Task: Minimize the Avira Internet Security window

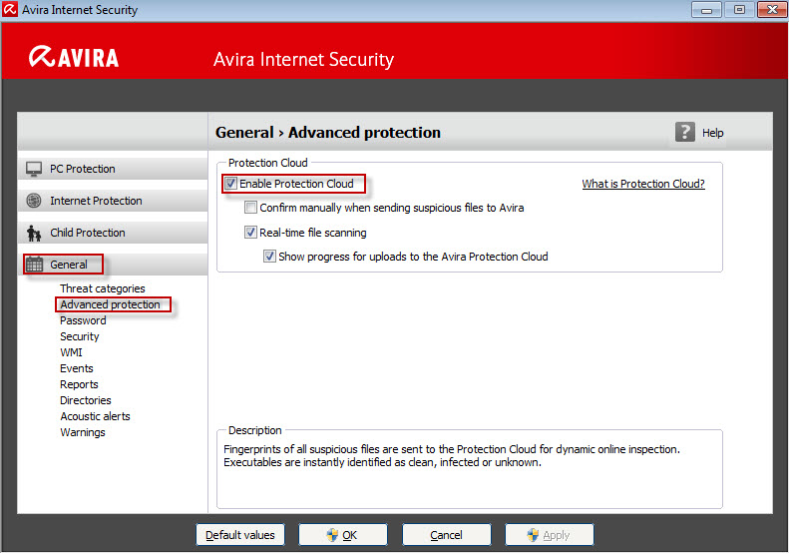Action: (706, 10)
